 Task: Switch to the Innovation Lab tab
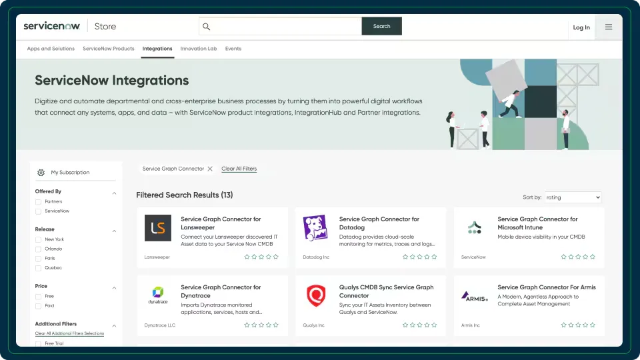[199, 49]
